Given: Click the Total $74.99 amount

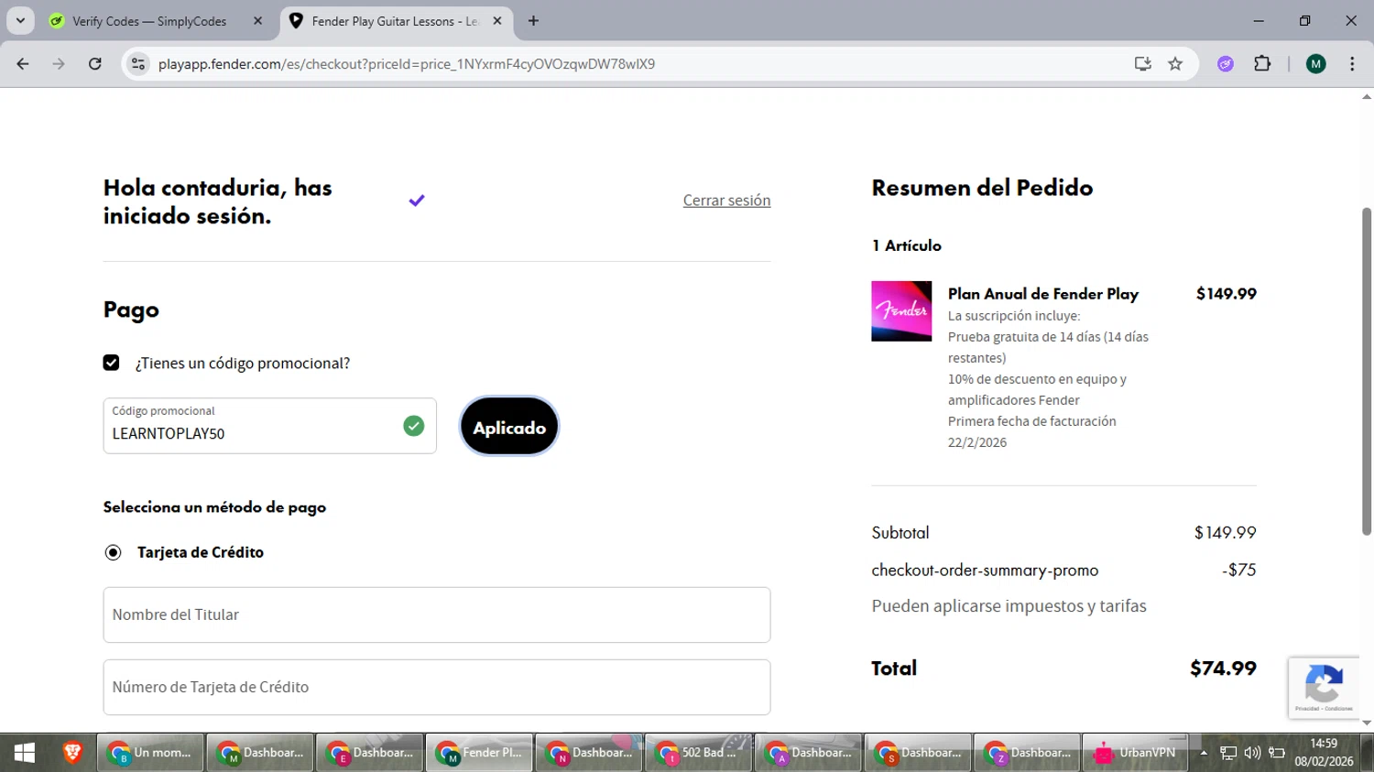Looking at the screenshot, I should pos(1223,669).
